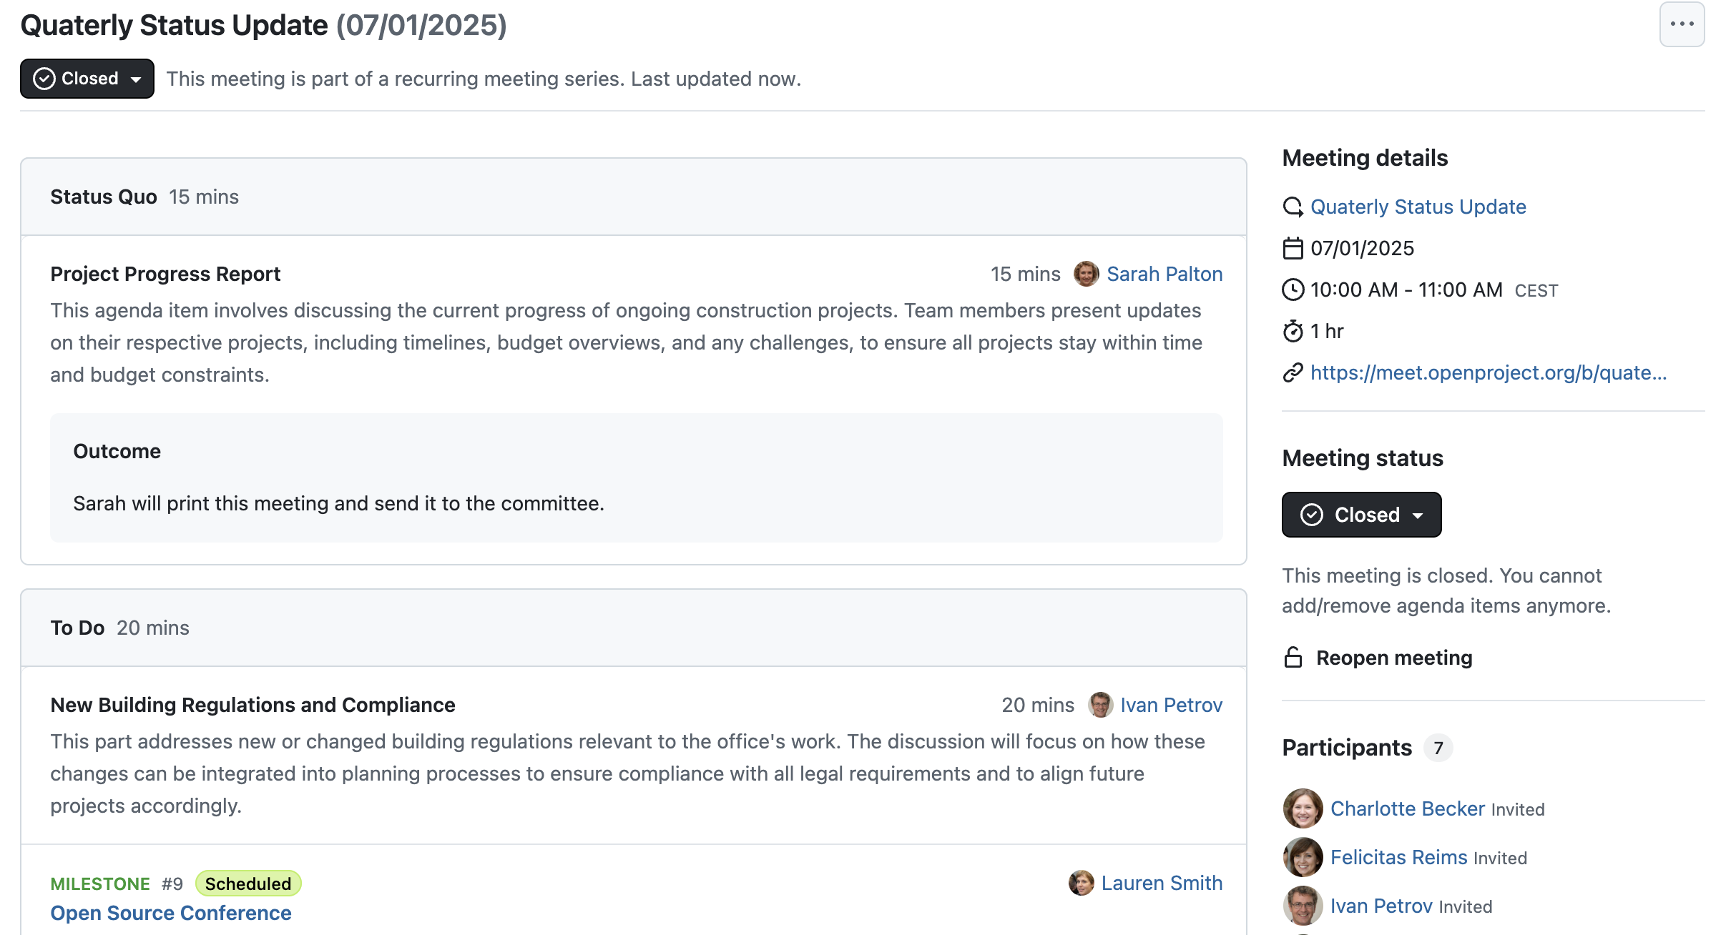The width and height of the screenshot is (1731, 935).
Task: Expand the Closed status dropdown at the top
Action: pos(136,79)
